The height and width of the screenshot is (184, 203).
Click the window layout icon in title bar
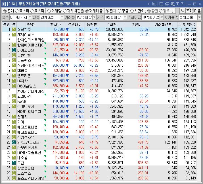(x=161, y=4)
